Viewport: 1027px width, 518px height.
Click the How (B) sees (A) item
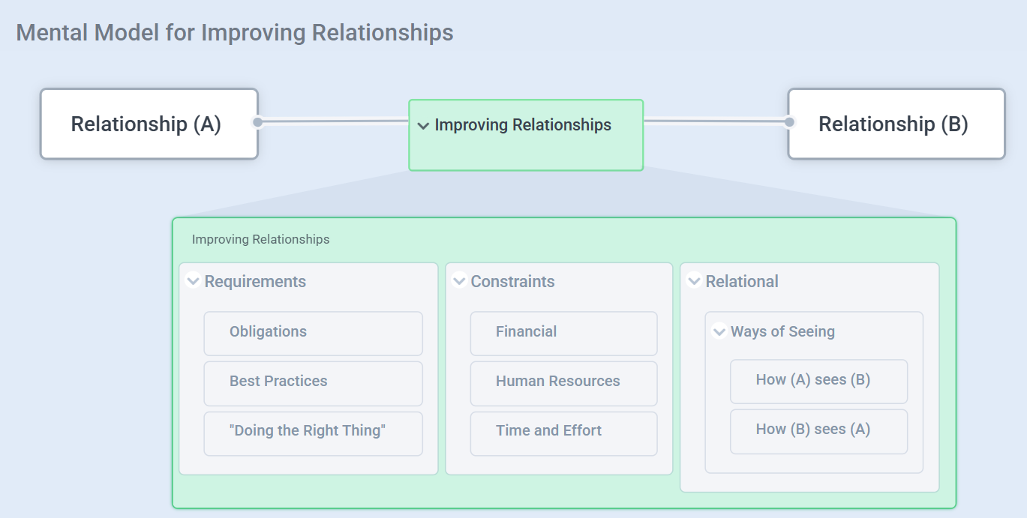point(818,430)
